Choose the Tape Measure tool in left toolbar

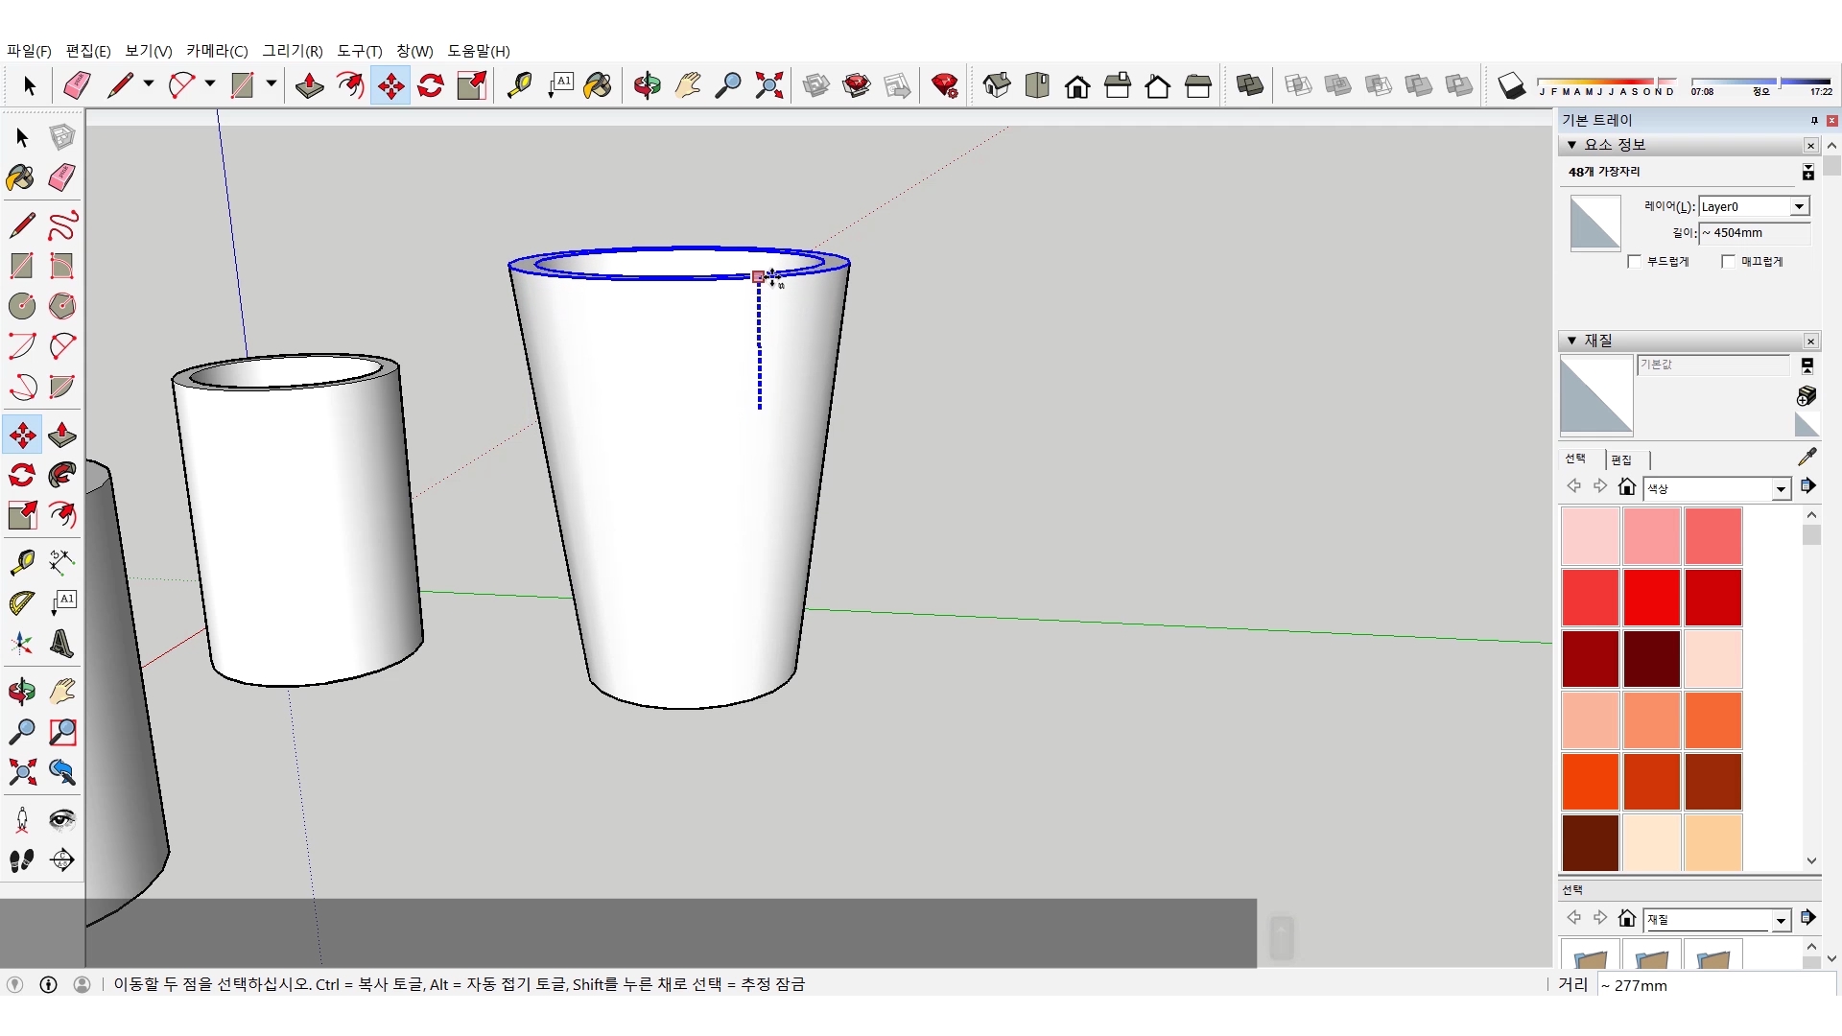coord(22,561)
